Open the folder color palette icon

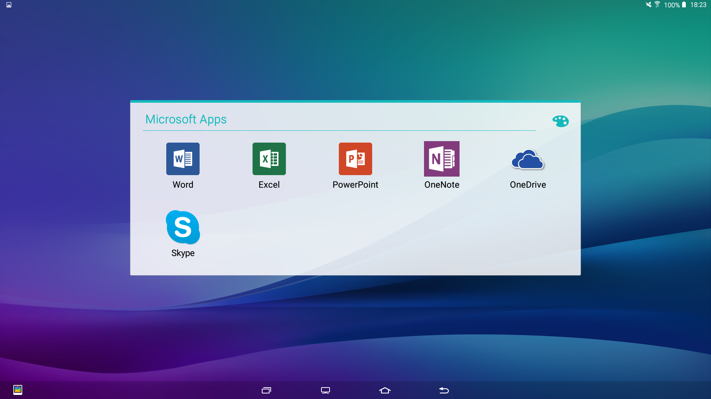[561, 121]
